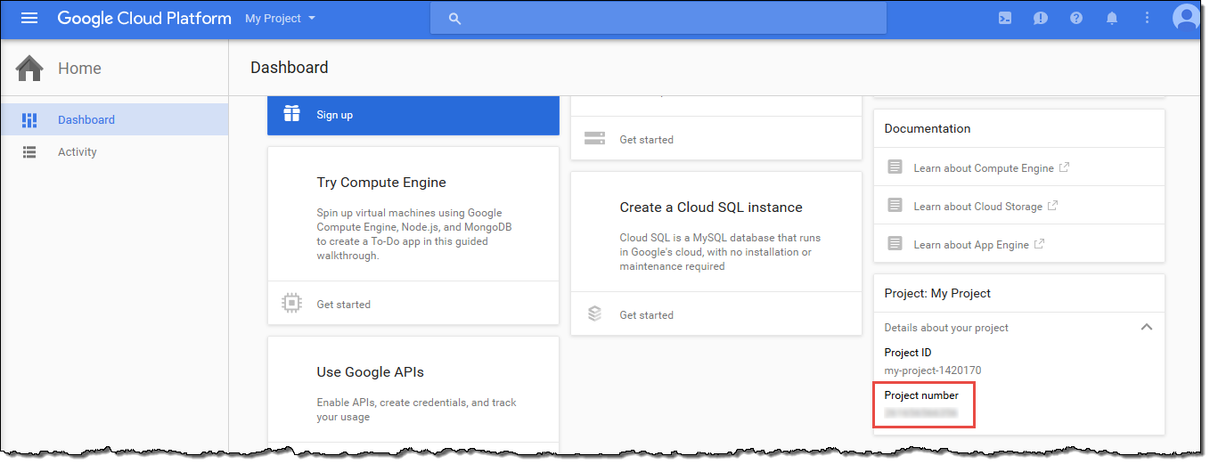The height and width of the screenshot is (464, 1210).
Task: Activate Google Cloud Shell icon
Action: 1005,18
